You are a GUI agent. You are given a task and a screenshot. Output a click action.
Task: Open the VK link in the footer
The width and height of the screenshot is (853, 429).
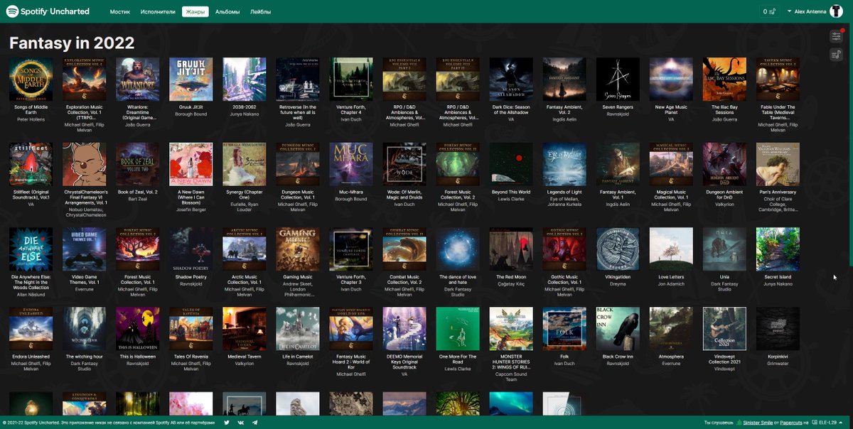241,423
